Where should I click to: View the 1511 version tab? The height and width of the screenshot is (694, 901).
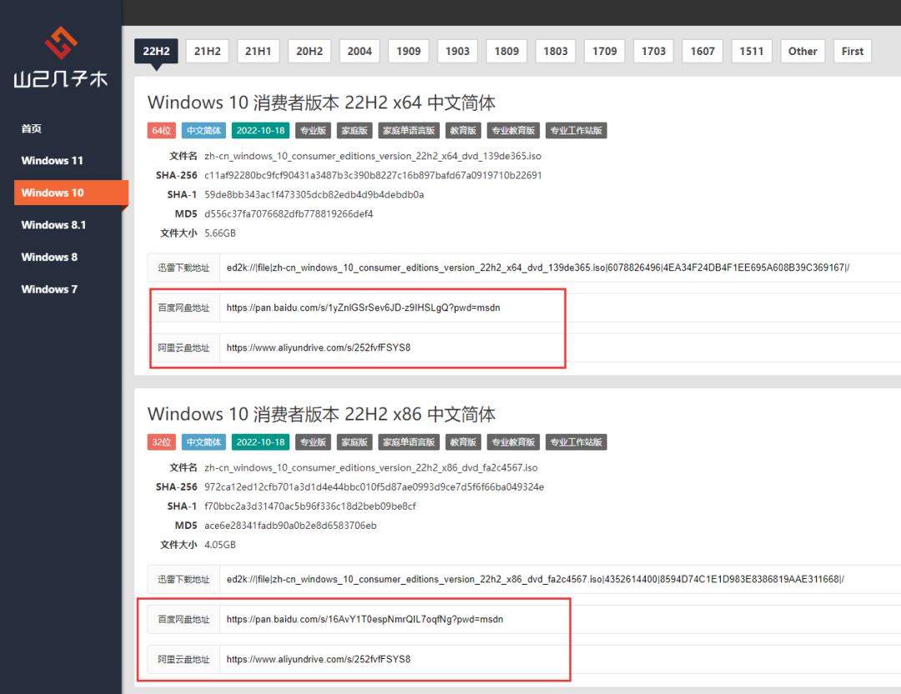[752, 51]
